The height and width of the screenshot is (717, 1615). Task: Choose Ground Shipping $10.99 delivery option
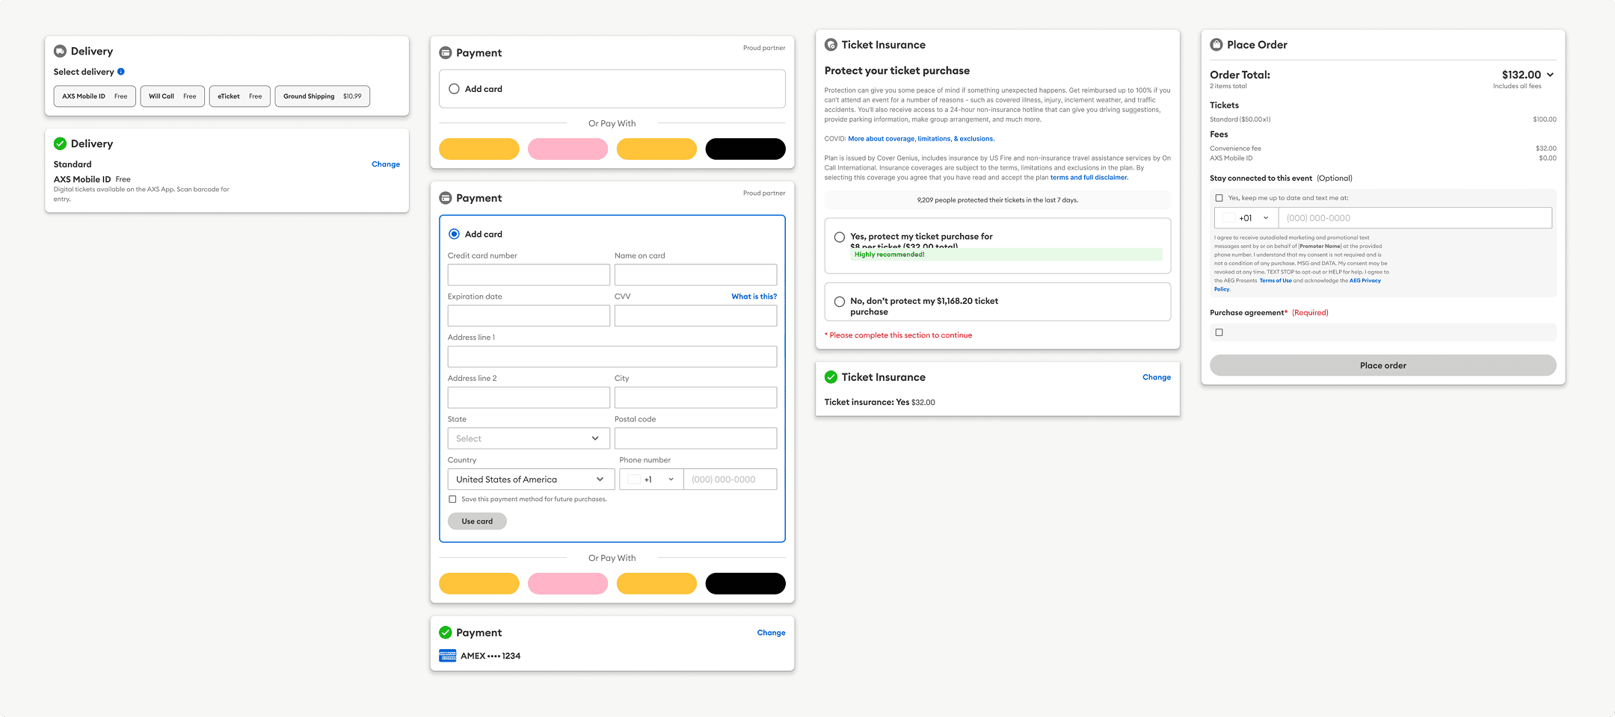tap(322, 96)
